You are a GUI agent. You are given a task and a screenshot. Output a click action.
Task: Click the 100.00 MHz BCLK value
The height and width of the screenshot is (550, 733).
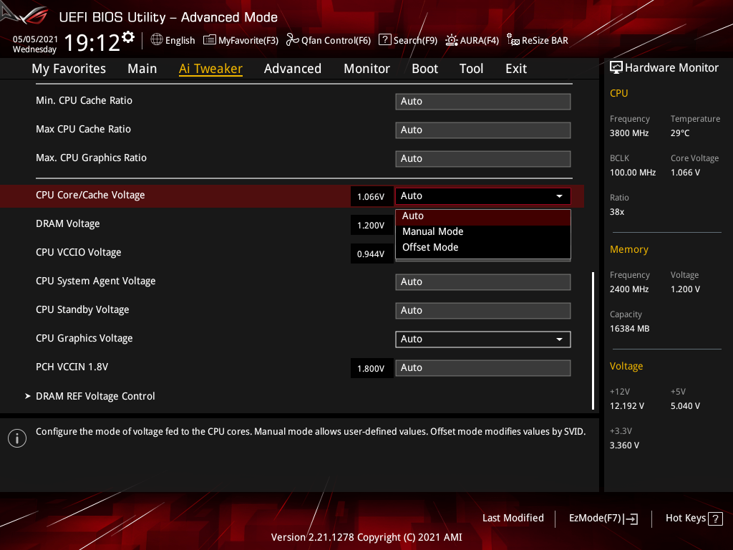click(633, 173)
